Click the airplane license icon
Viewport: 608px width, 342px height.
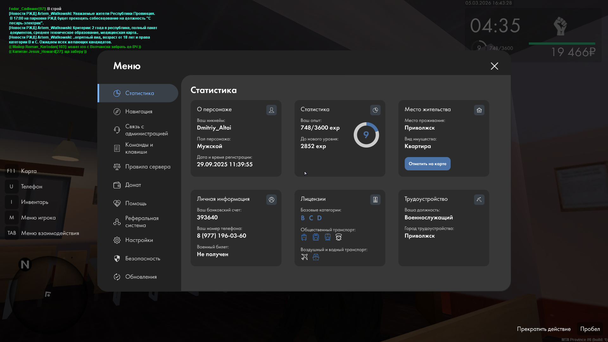coord(304,257)
